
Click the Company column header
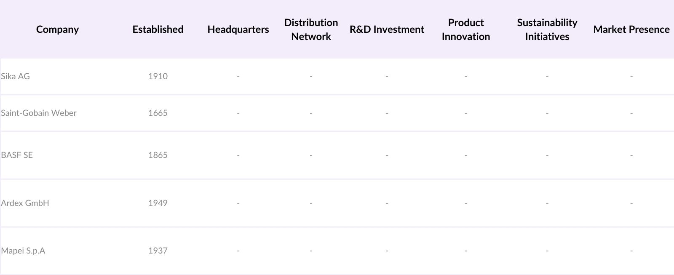(57, 29)
